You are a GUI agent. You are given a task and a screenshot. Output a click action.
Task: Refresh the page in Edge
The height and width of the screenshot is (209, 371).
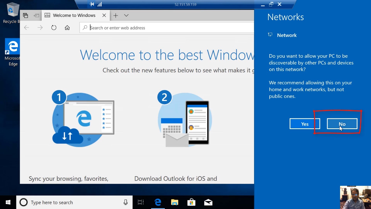54,28
